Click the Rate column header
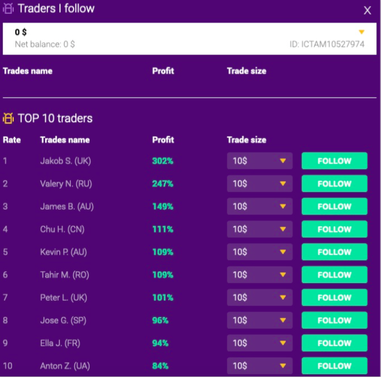 tap(12, 140)
